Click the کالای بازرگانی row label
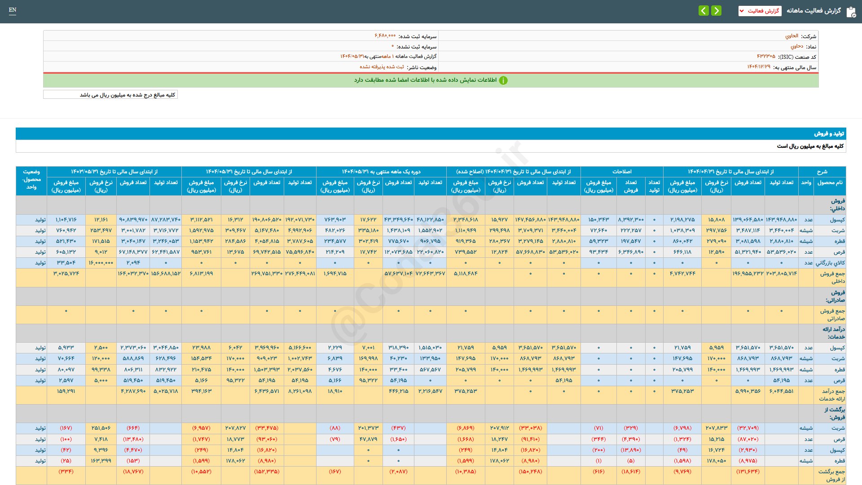862x485 pixels. tap(830, 263)
